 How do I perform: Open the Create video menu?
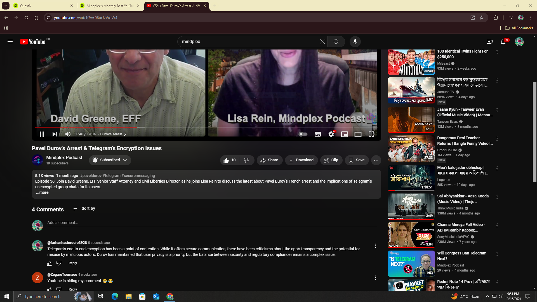[x=489, y=42]
